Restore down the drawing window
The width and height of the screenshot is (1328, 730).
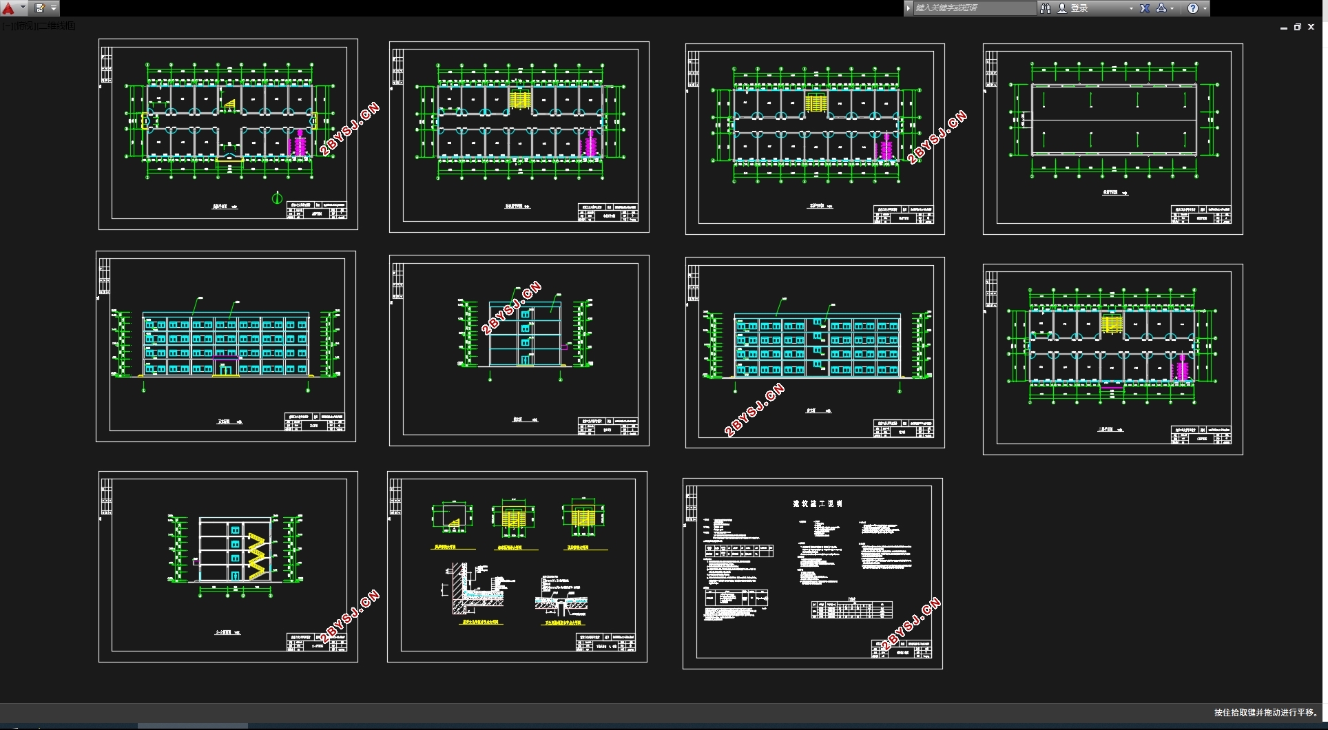point(1298,28)
